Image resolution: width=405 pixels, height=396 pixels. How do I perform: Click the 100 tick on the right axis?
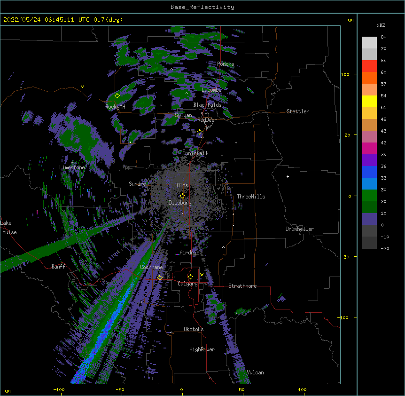tap(345, 74)
